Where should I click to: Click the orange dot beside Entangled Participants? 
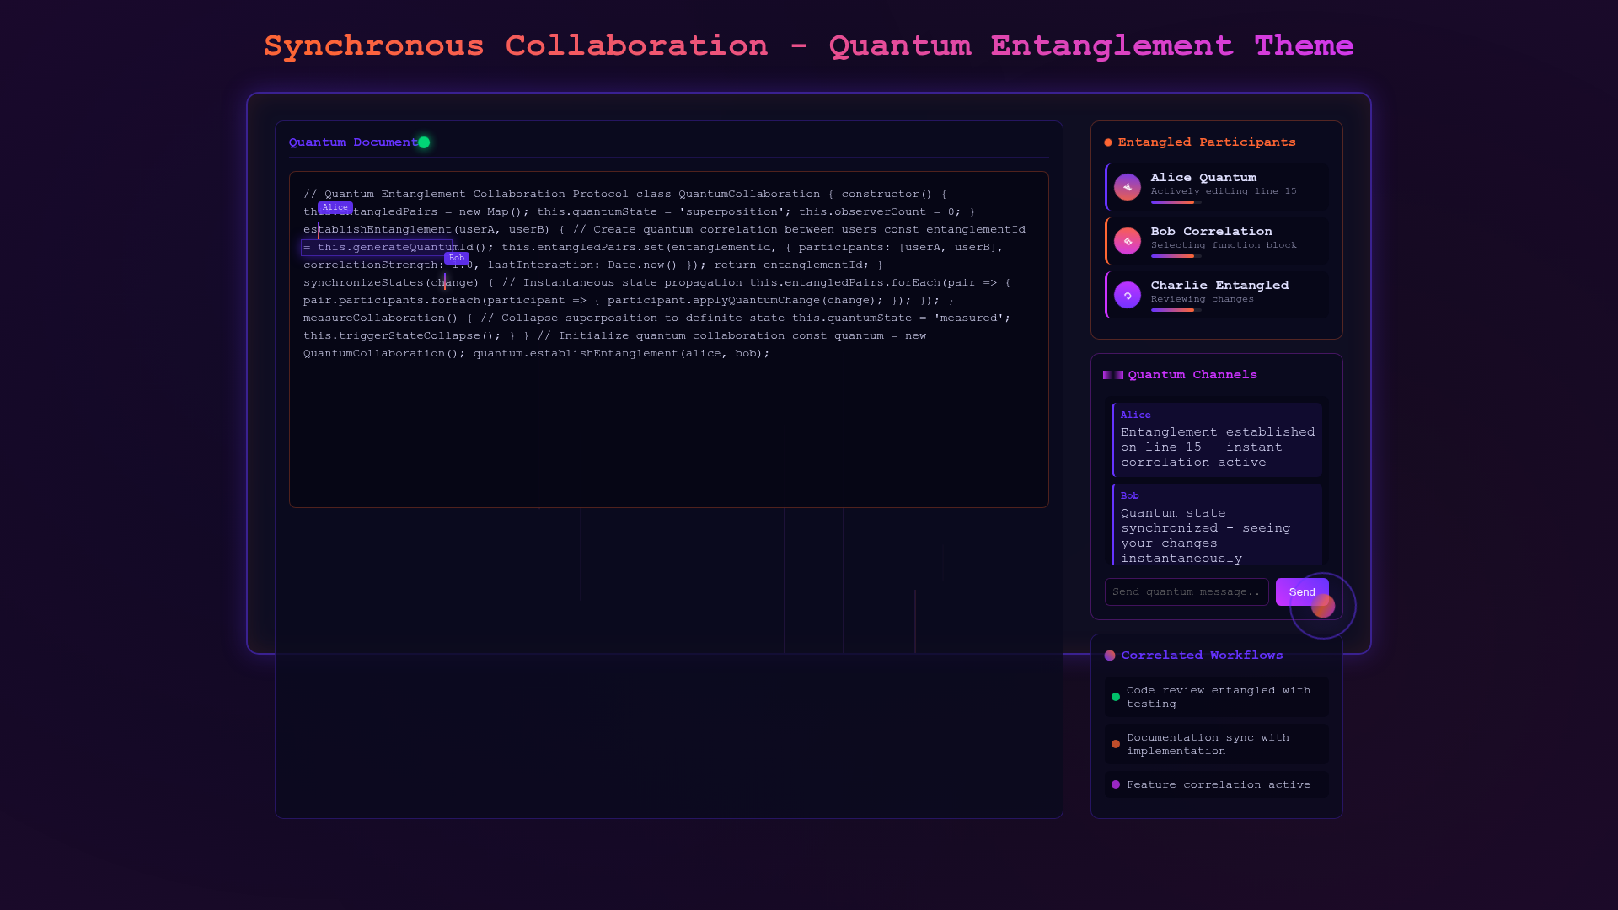pos(1108,142)
